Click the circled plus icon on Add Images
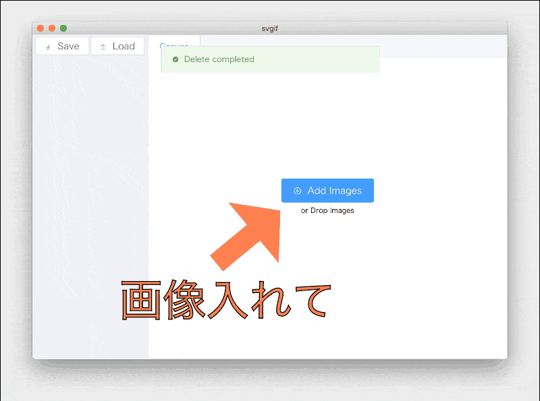 pyautogui.click(x=298, y=190)
